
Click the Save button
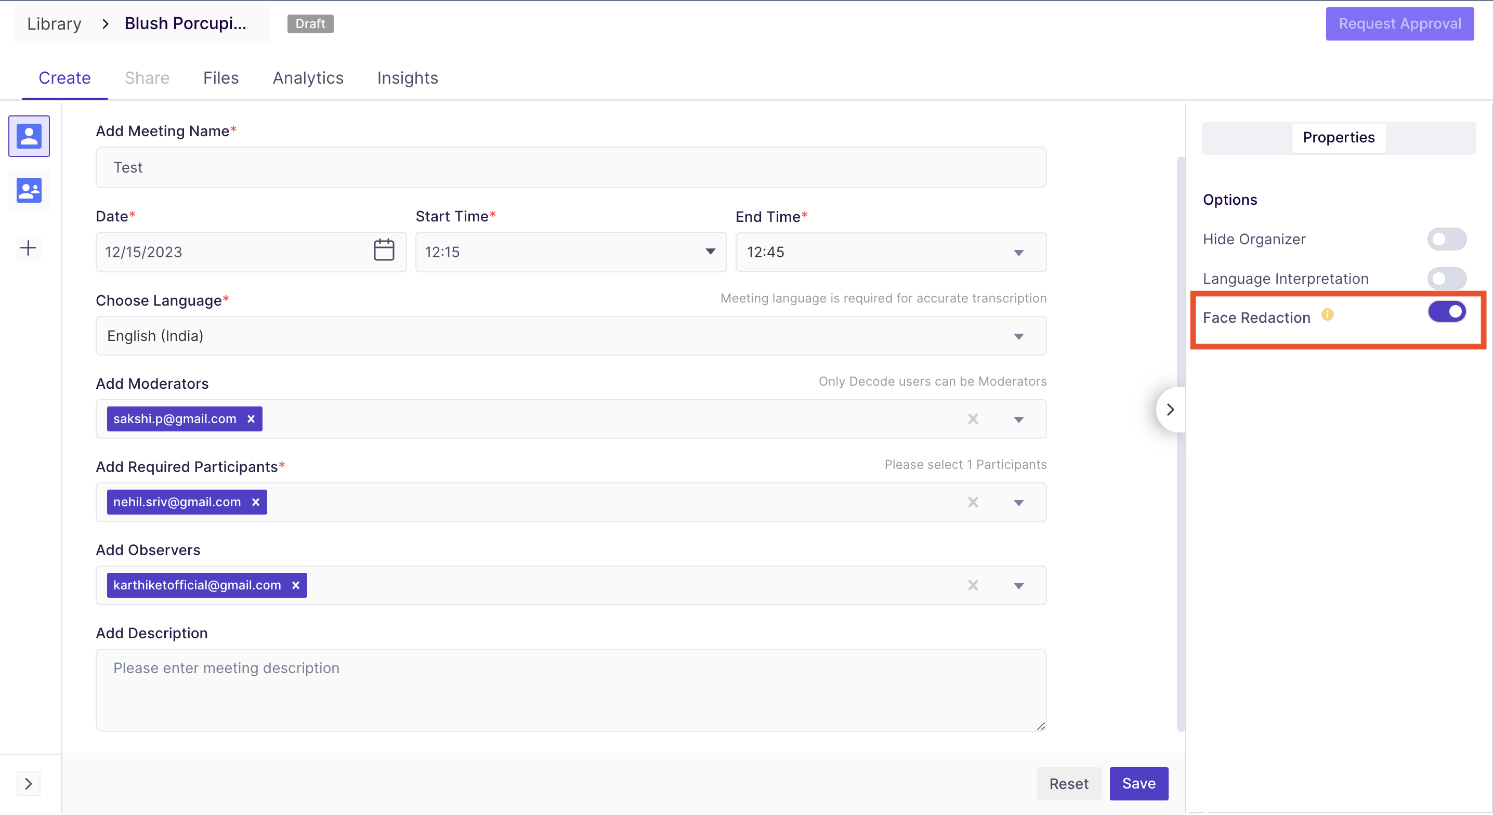click(1139, 784)
